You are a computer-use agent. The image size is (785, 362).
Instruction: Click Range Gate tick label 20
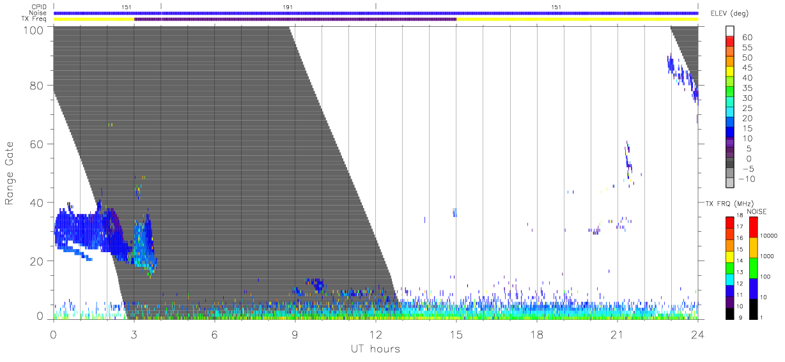point(36,260)
